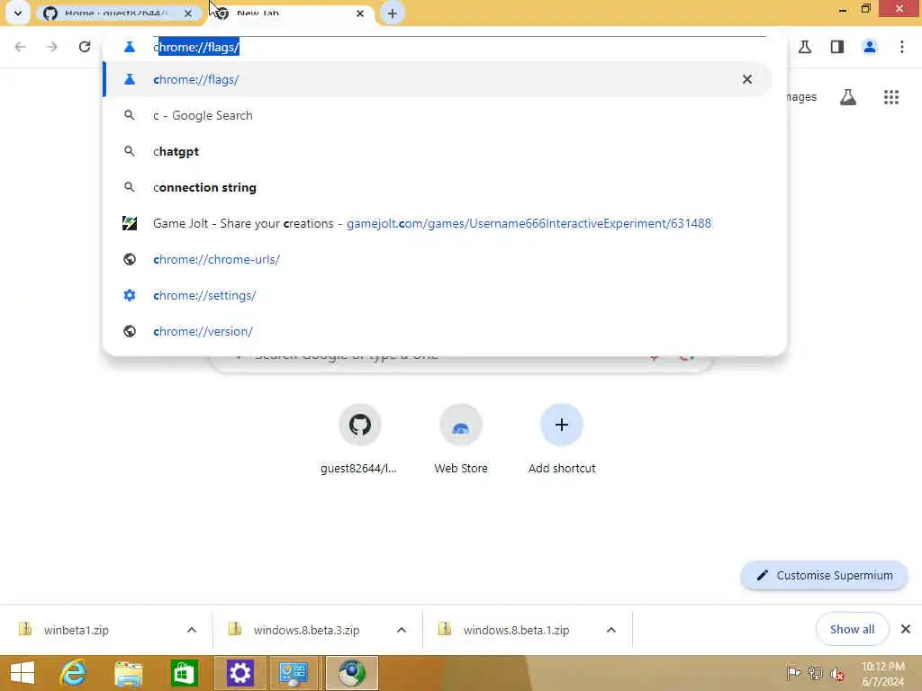922x691 pixels.
Task: Open the Google apps grid
Action: (891, 97)
